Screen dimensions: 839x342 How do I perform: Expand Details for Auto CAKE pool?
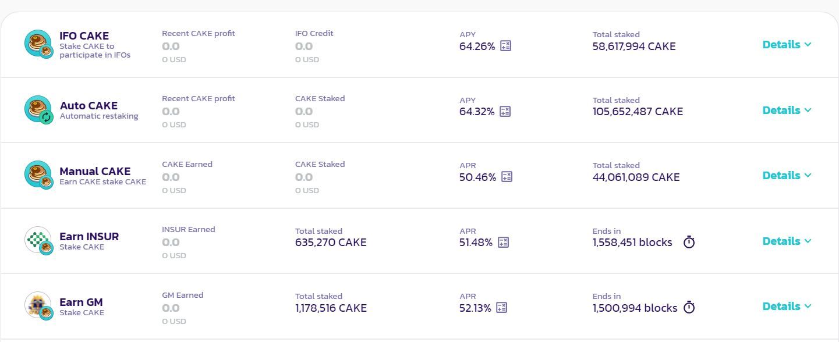coord(787,110)
